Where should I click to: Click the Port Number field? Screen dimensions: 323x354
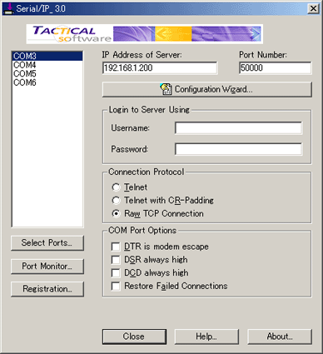click(x=275, y=68)
